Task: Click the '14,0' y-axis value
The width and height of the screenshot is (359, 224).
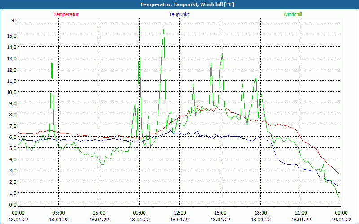Action: click(12, 47)
